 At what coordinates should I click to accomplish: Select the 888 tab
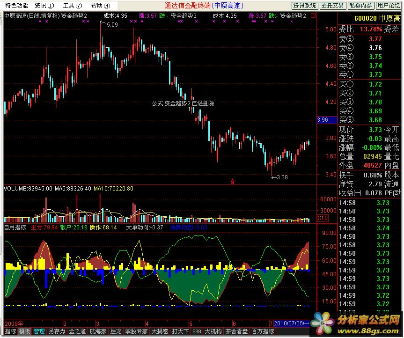point(197,331)
